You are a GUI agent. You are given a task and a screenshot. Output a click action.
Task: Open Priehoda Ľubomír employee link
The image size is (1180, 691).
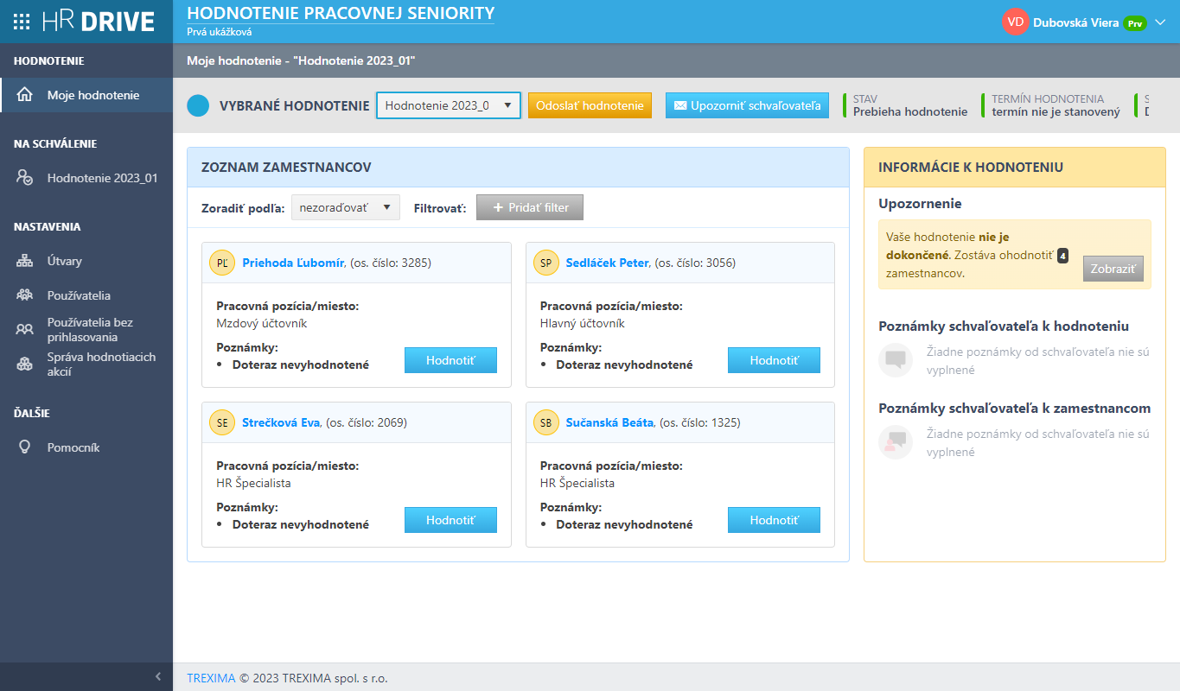coord(293,263)
